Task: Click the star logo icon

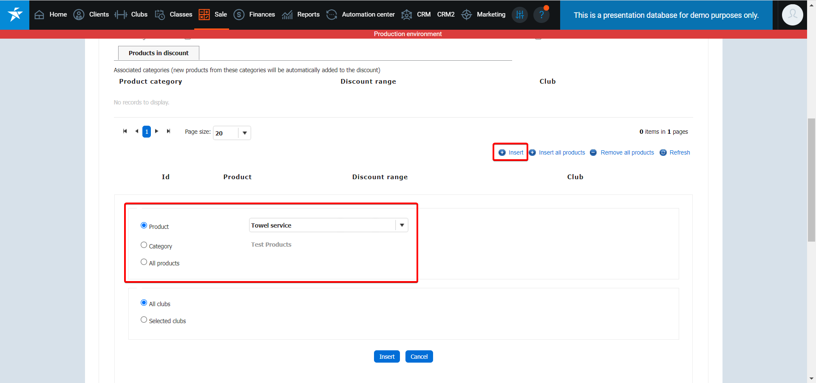Action: 15,14
